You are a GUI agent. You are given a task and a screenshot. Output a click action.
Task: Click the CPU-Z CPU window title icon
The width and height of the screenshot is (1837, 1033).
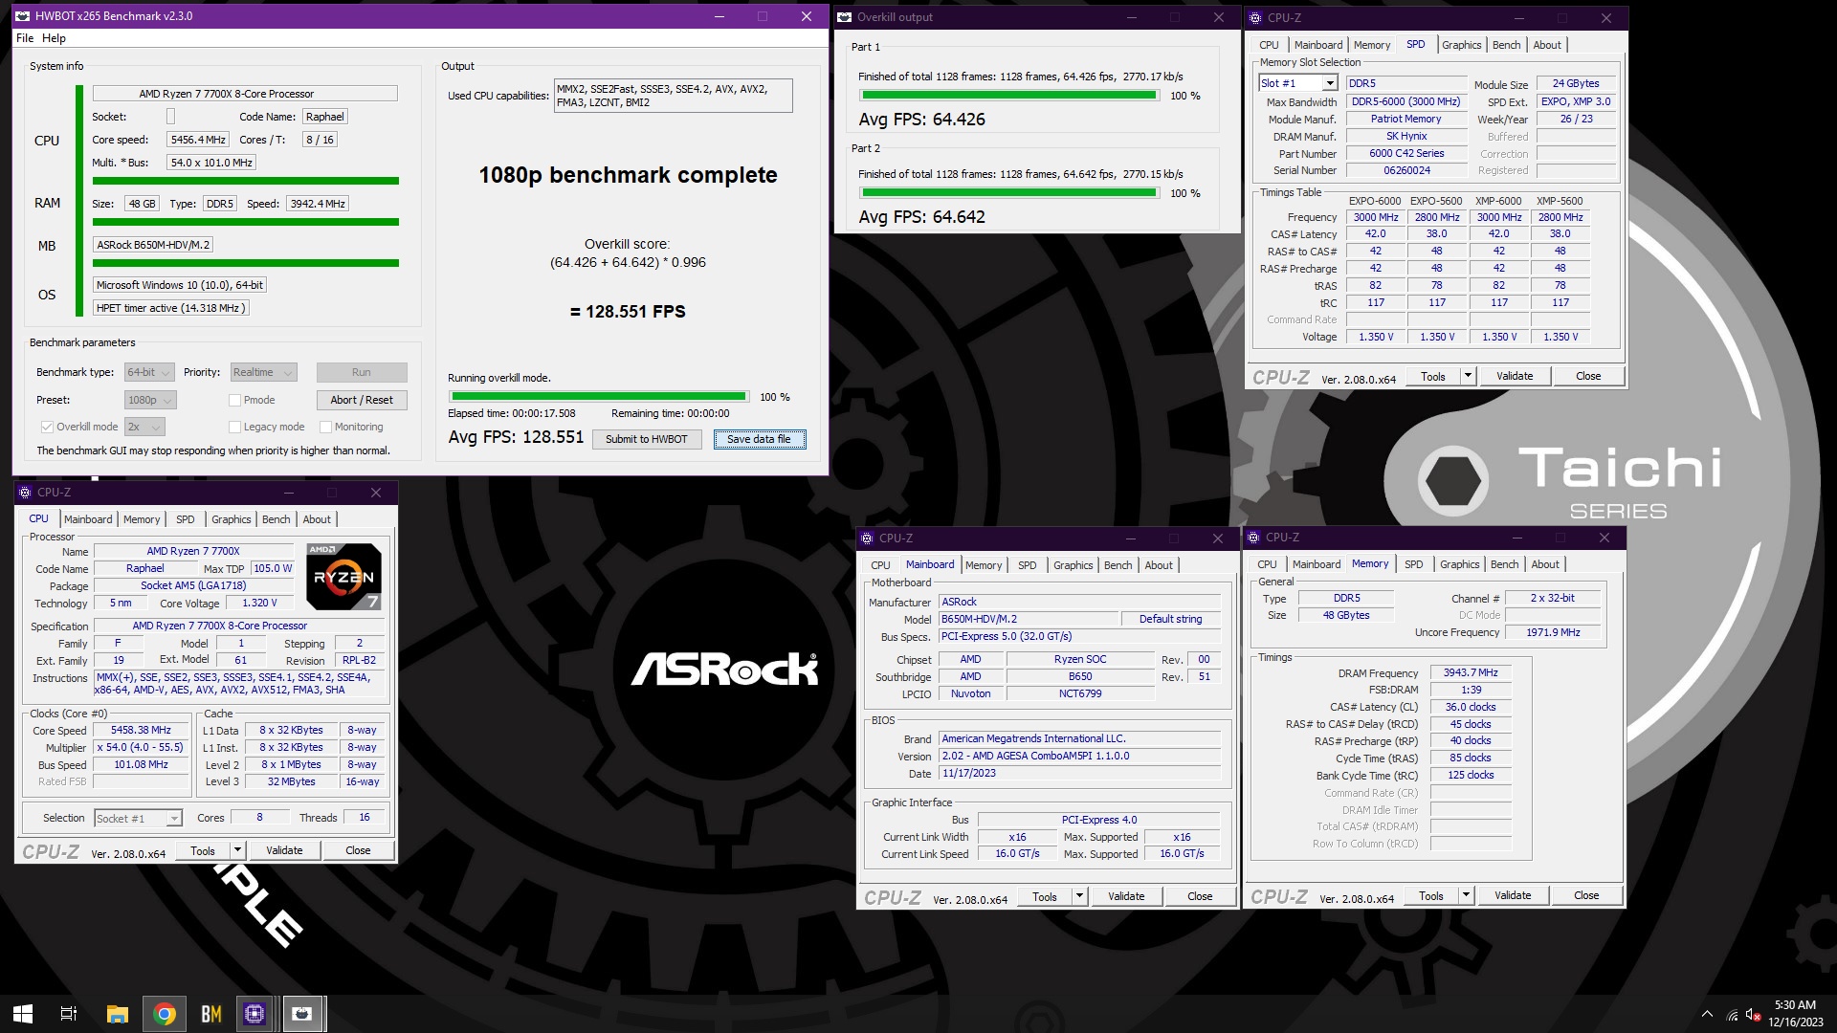coord(25,493)
